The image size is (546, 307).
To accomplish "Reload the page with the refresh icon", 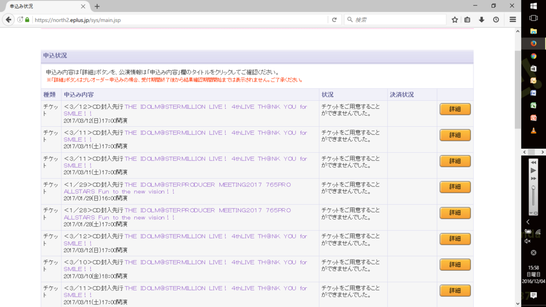I will pyautogui.click(x=334, y=20).
